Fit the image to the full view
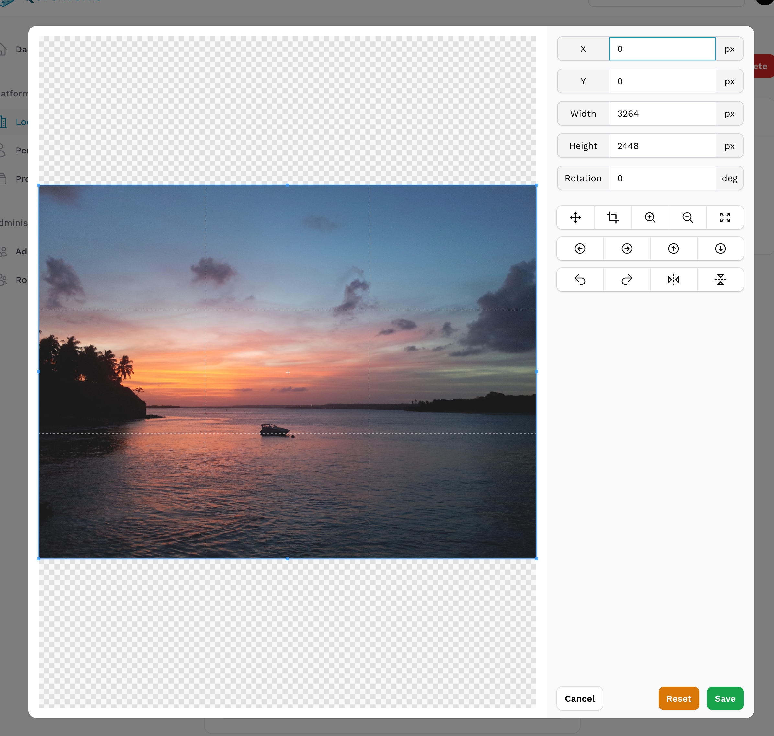774x736 pixels. [725, 217]
